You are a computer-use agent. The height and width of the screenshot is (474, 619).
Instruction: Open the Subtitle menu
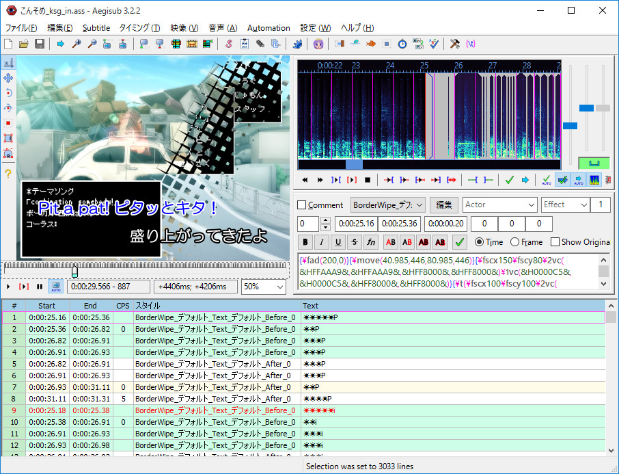coord(96,28)
